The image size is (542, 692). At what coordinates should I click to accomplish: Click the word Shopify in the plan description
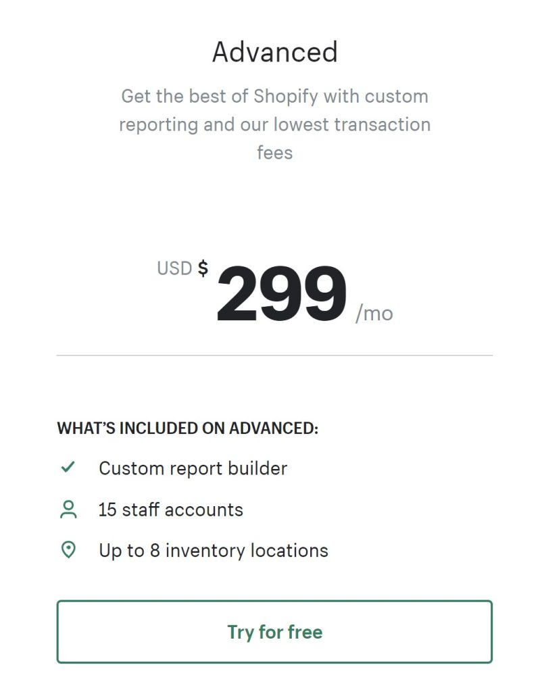pyautogui.click(x=286, y=97)
